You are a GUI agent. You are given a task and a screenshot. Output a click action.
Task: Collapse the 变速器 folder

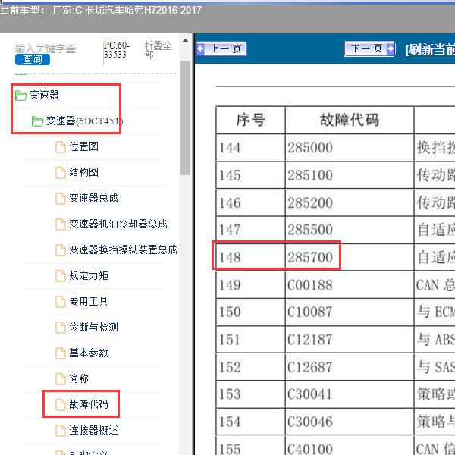click(44, 95)
